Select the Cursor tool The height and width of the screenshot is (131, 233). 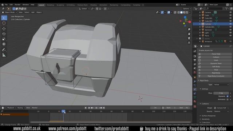coord(4,23)
